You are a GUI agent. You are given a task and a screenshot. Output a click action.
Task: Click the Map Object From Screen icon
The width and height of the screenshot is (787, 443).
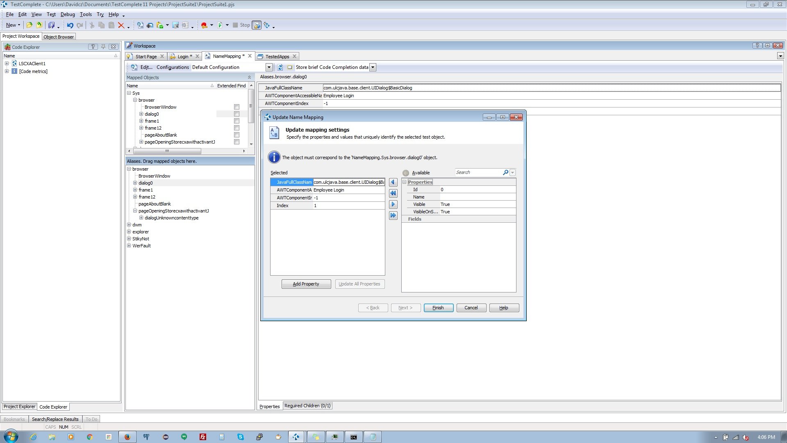click(140, 25)
